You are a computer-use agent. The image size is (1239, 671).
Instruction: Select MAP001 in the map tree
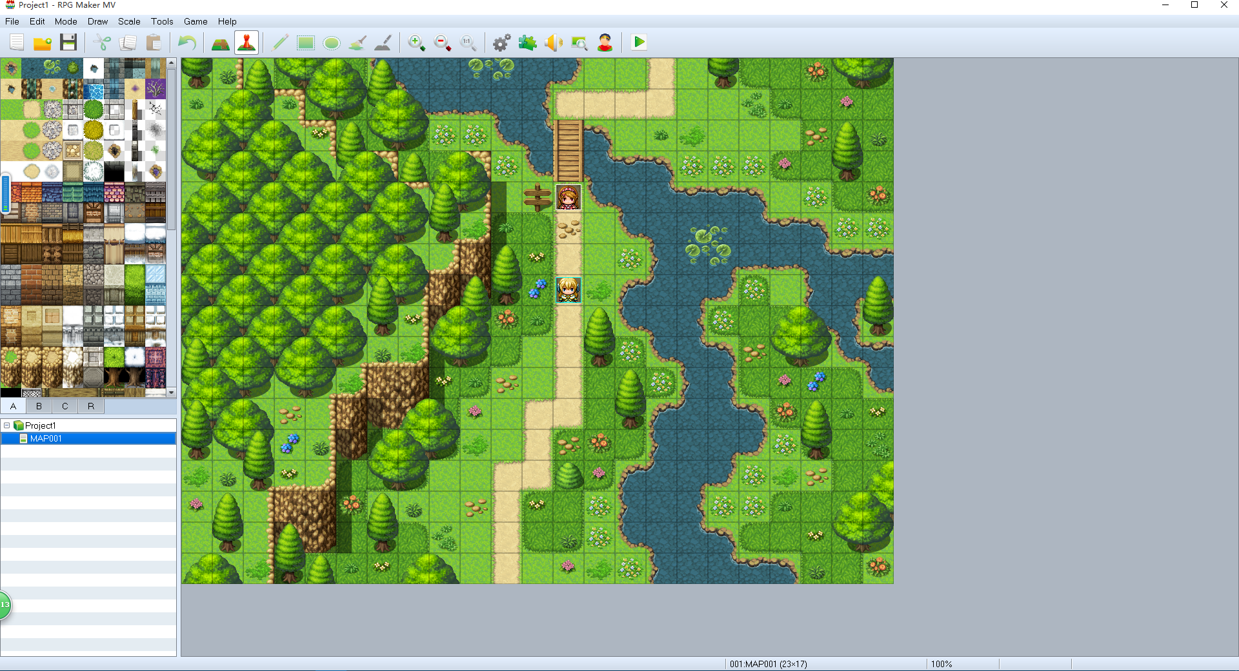point(46,438)
